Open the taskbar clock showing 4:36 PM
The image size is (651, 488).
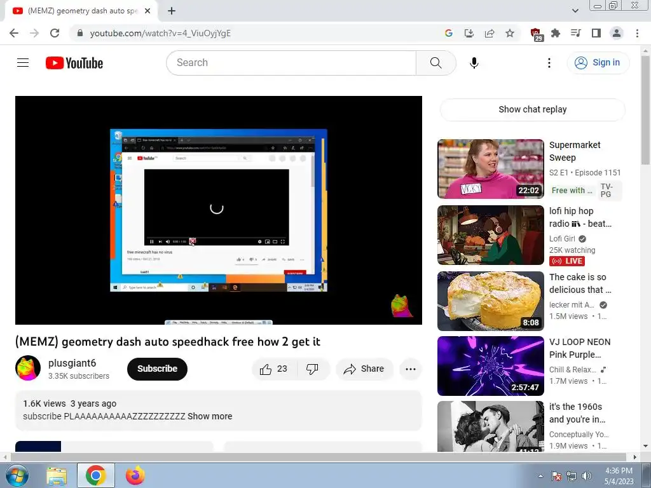coord(619,476)
